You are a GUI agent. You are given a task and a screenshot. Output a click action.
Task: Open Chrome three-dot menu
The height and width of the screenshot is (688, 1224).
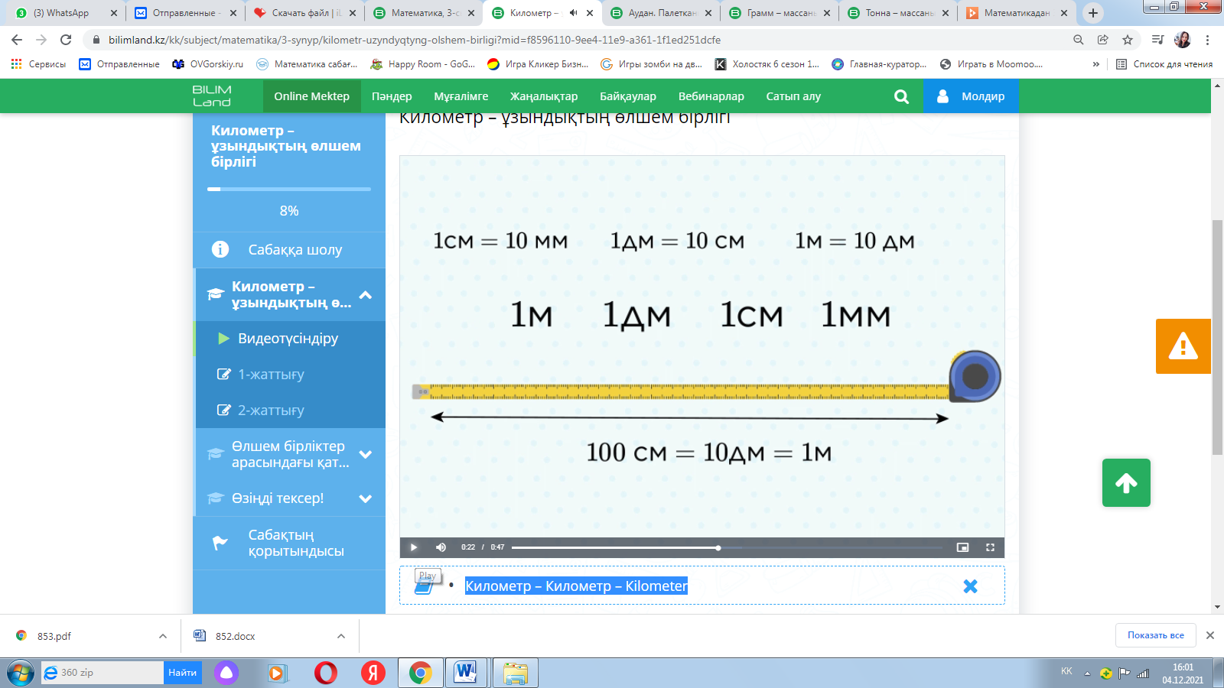click(x=1207, y=40)
